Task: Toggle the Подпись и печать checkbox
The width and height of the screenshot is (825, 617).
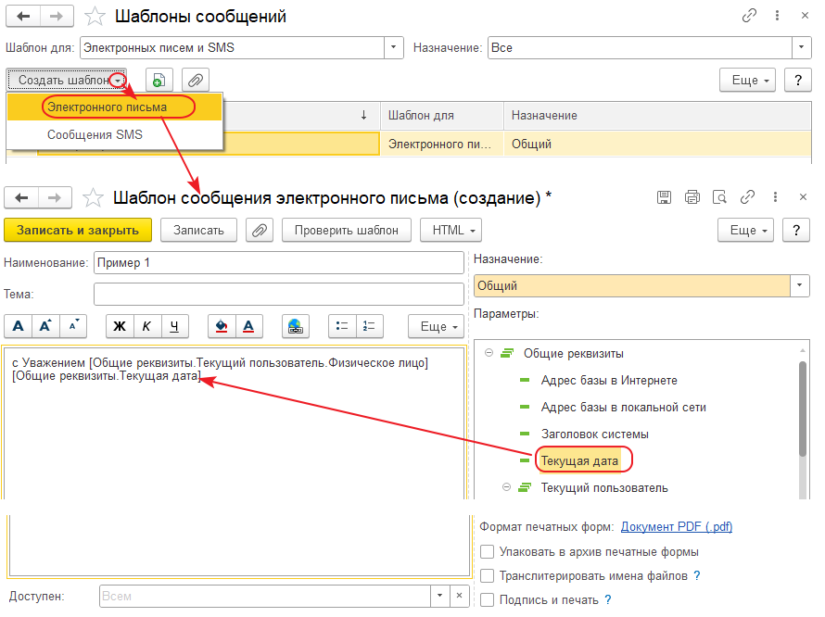Action: (x=488, y=600)
